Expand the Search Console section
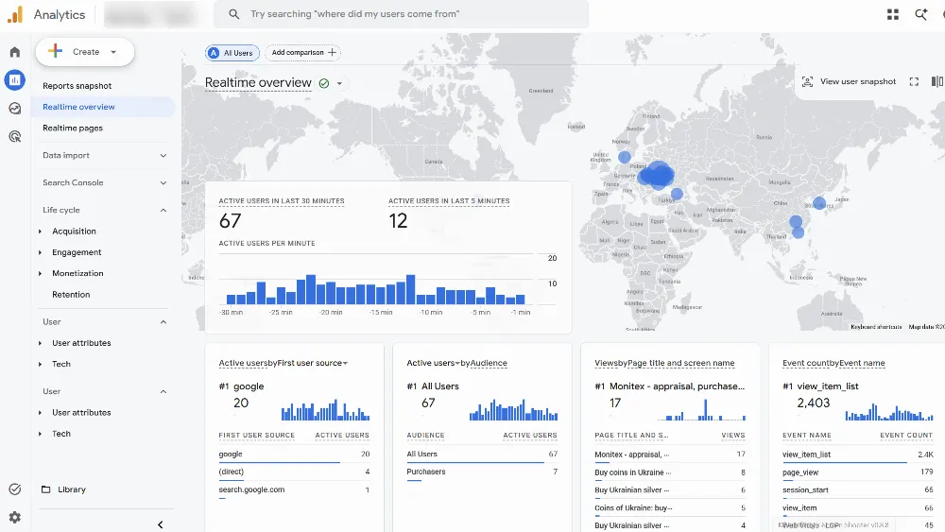 click(104, 182)
